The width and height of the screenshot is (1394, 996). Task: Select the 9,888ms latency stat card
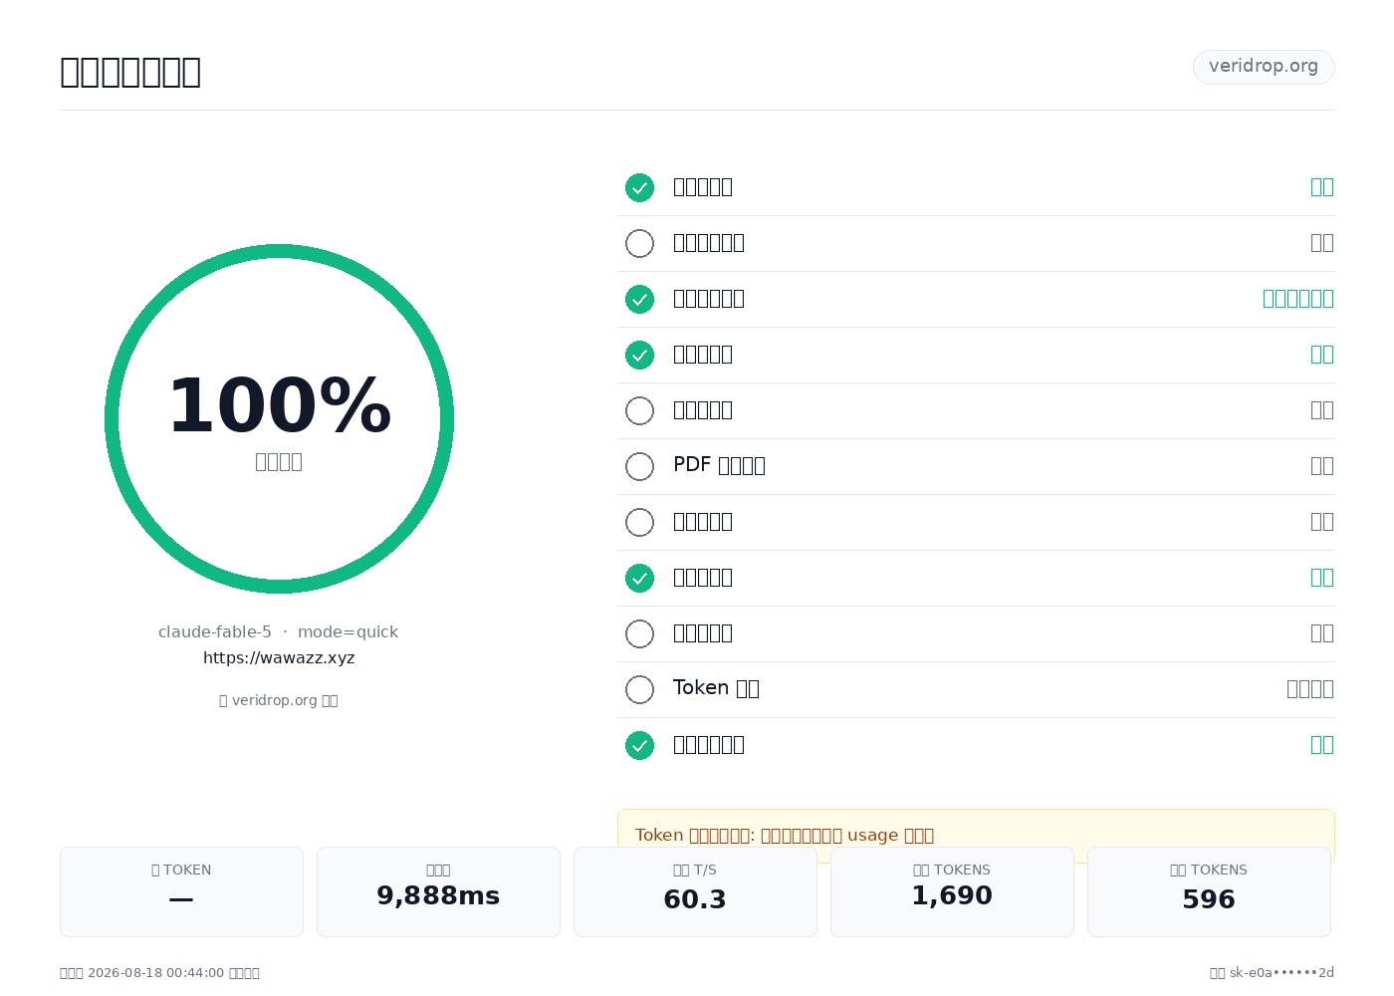tap(438, 891)
